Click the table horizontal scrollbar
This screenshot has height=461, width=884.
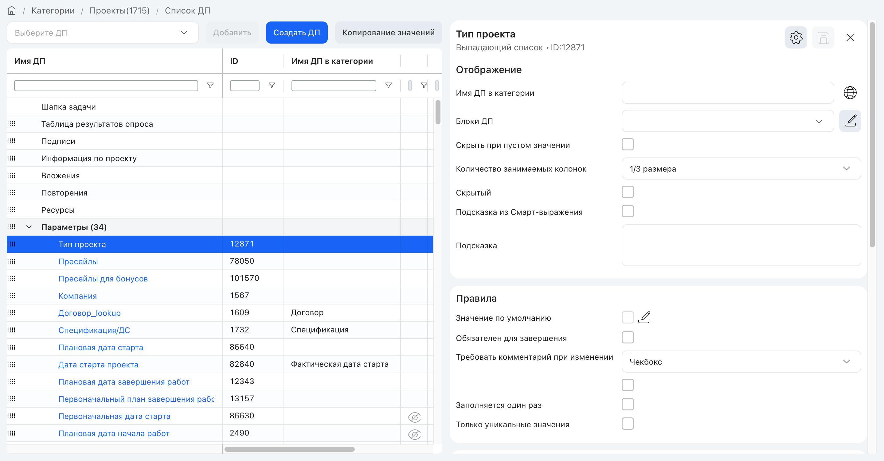click(x=289, y=449)
